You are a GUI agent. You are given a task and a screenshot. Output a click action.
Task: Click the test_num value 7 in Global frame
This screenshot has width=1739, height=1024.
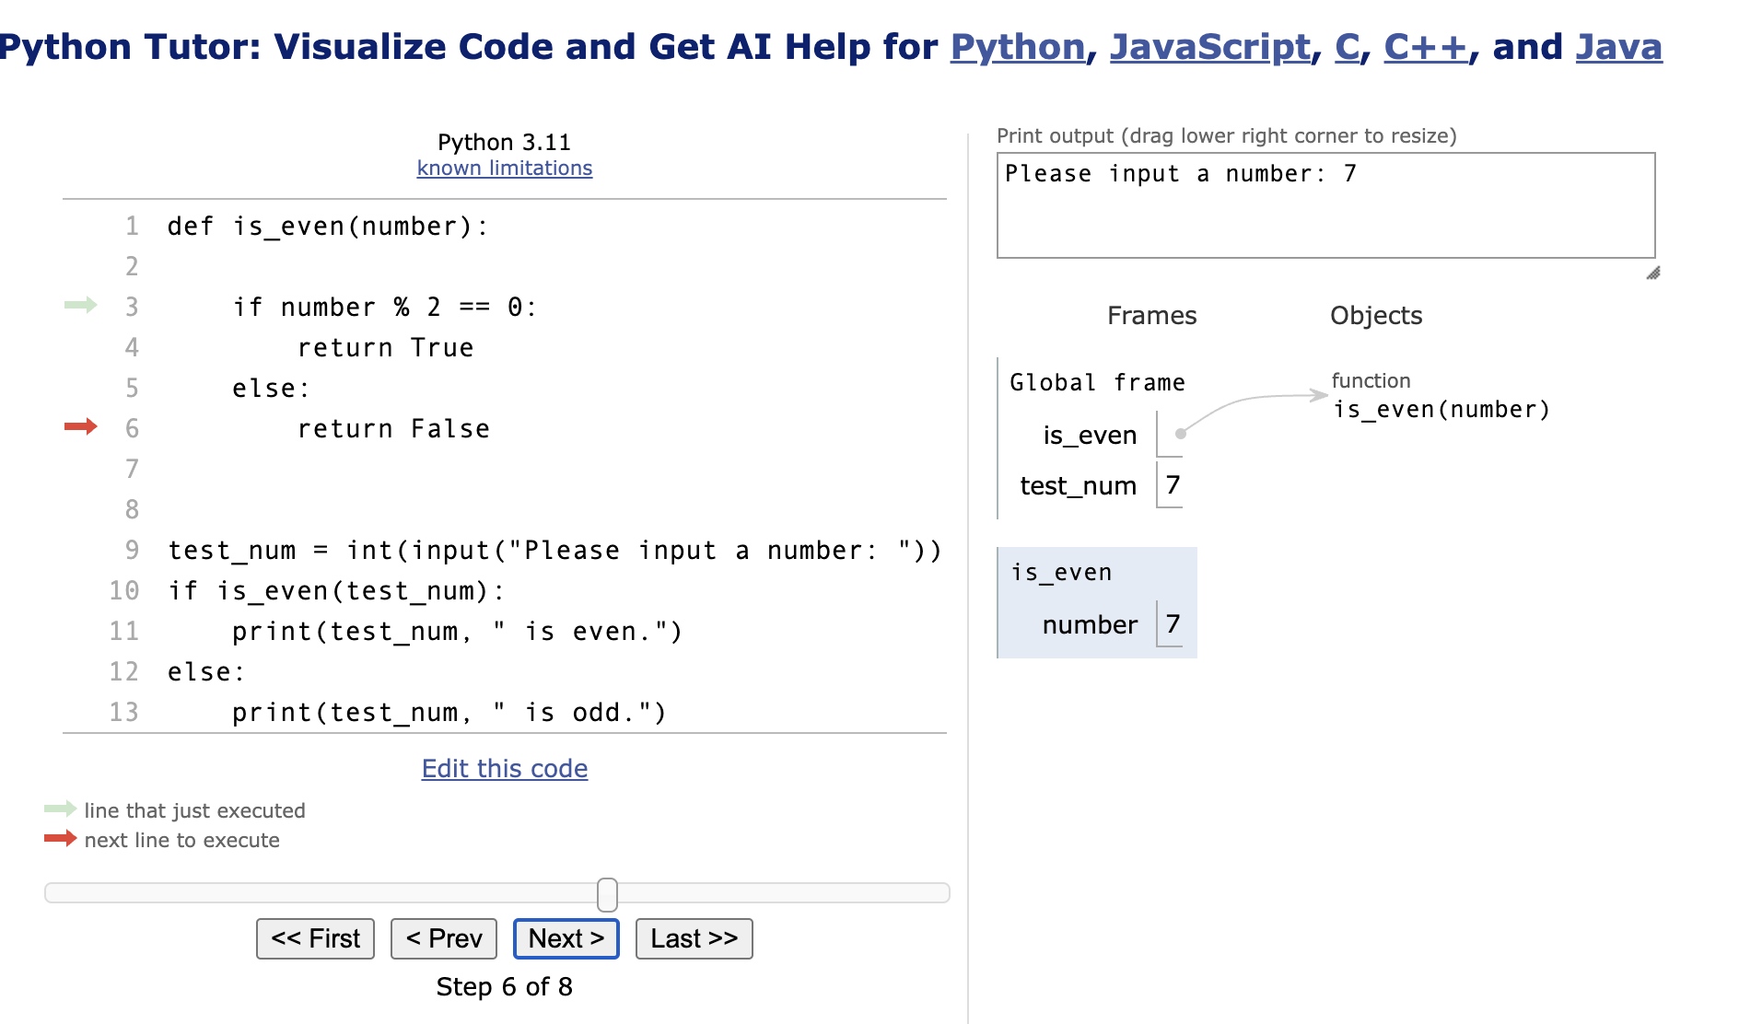coord(1173,484)
